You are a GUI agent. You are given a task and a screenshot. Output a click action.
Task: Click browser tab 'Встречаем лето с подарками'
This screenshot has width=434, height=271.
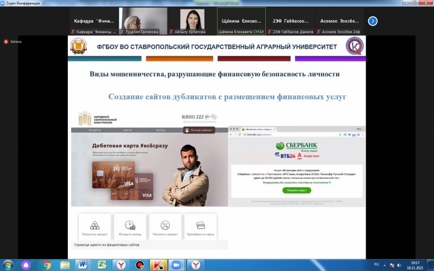258,129
